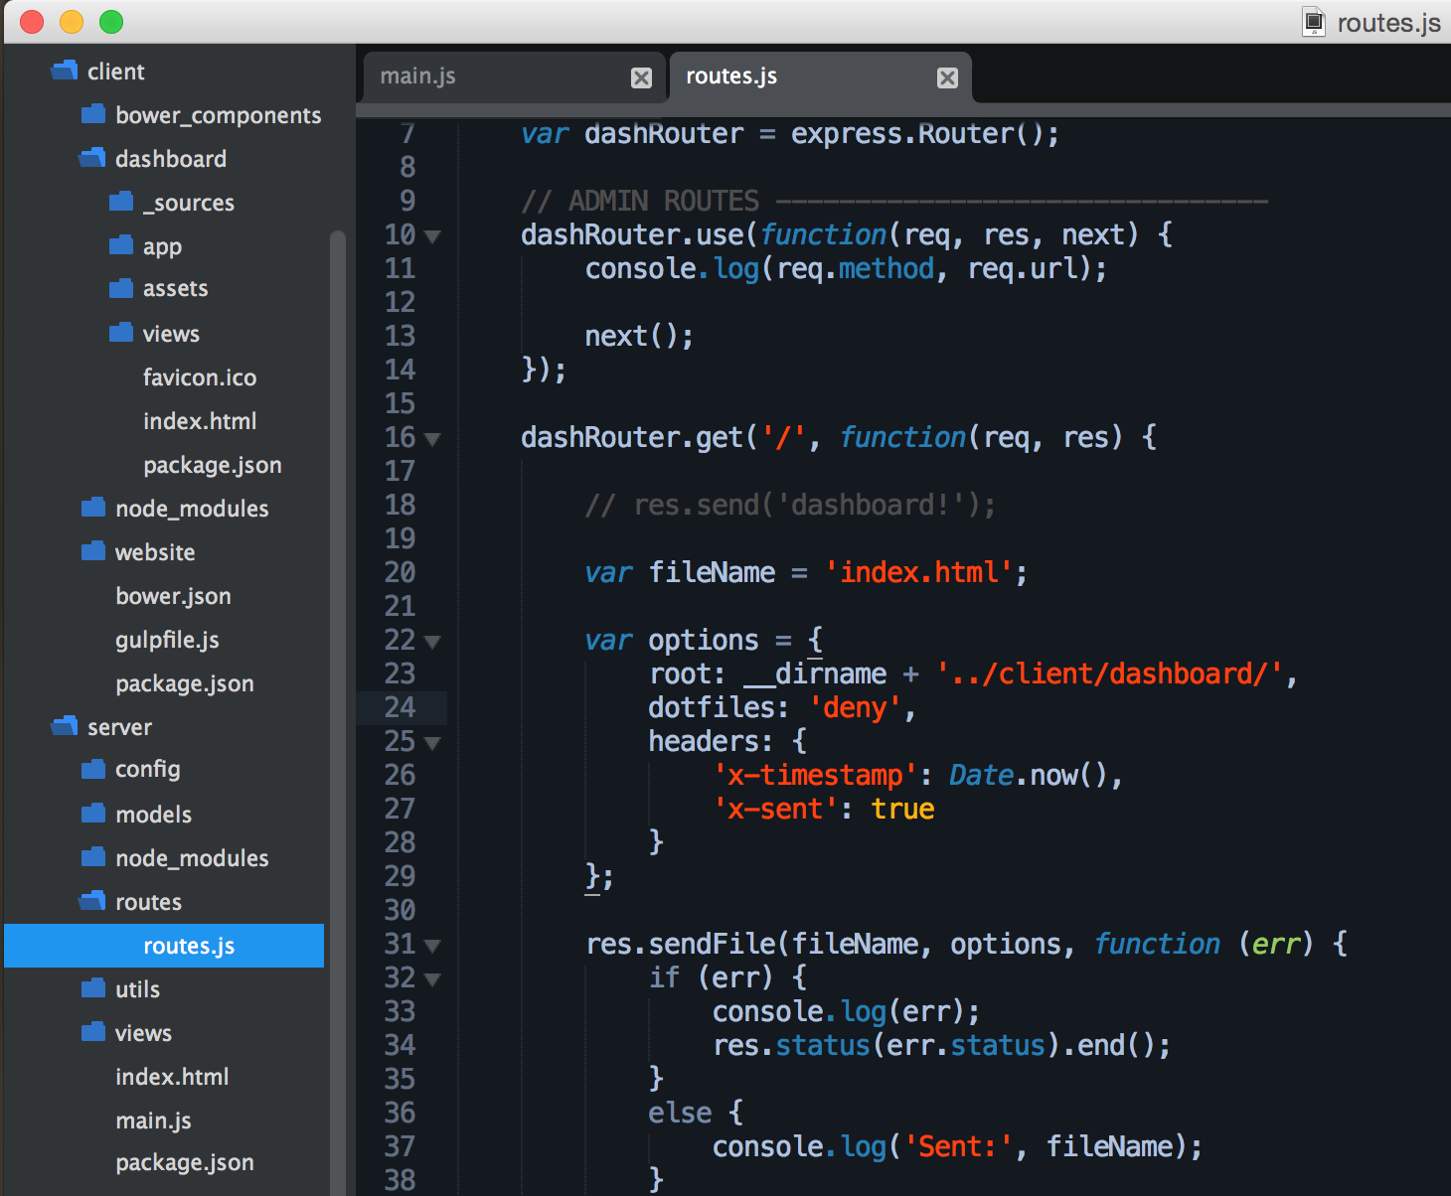Fold the code block at line 10
The width and height of the screenshot is (1451, 1196).
click(x=432, y=236)
